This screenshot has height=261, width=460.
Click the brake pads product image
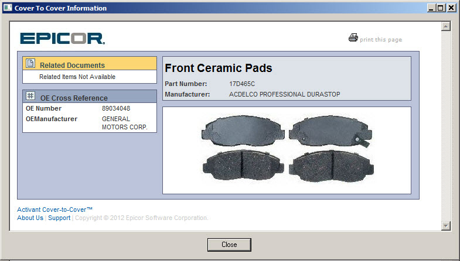287,150
